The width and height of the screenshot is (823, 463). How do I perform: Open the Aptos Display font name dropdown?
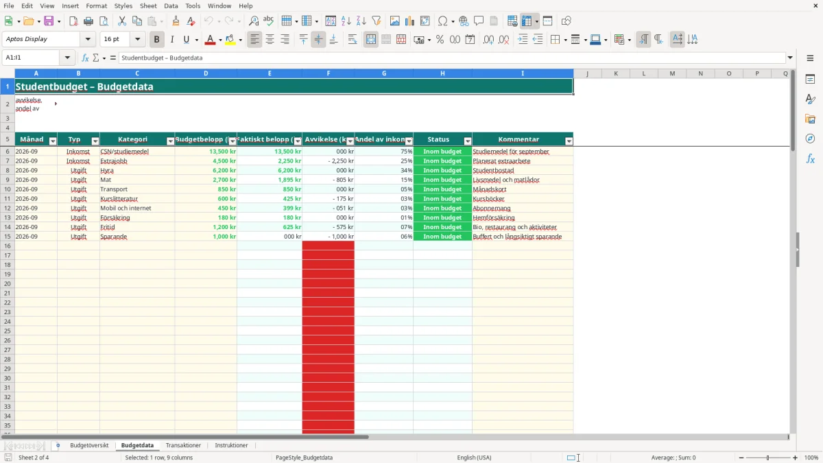(x=88, y=40)
